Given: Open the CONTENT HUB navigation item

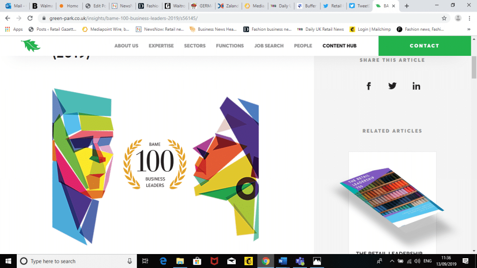Looking at the screenshot, I should click(x=339, y=46).
